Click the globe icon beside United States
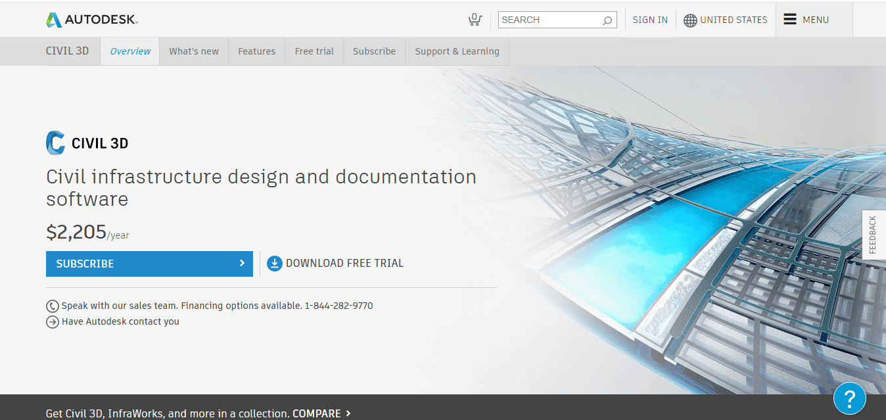The height and width of the screenshot is (420, 886). click(x=690, y=20)
